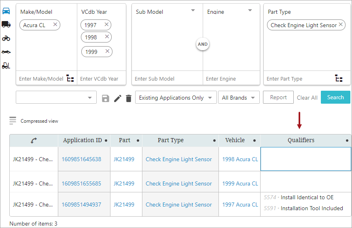Toggle the Compressed view icon
Viewport: 352px width, 228px height.
[13, 121]
